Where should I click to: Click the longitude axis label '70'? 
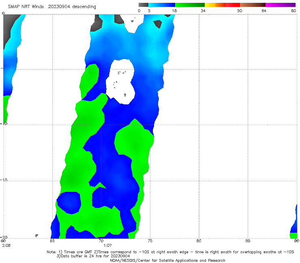101,241
